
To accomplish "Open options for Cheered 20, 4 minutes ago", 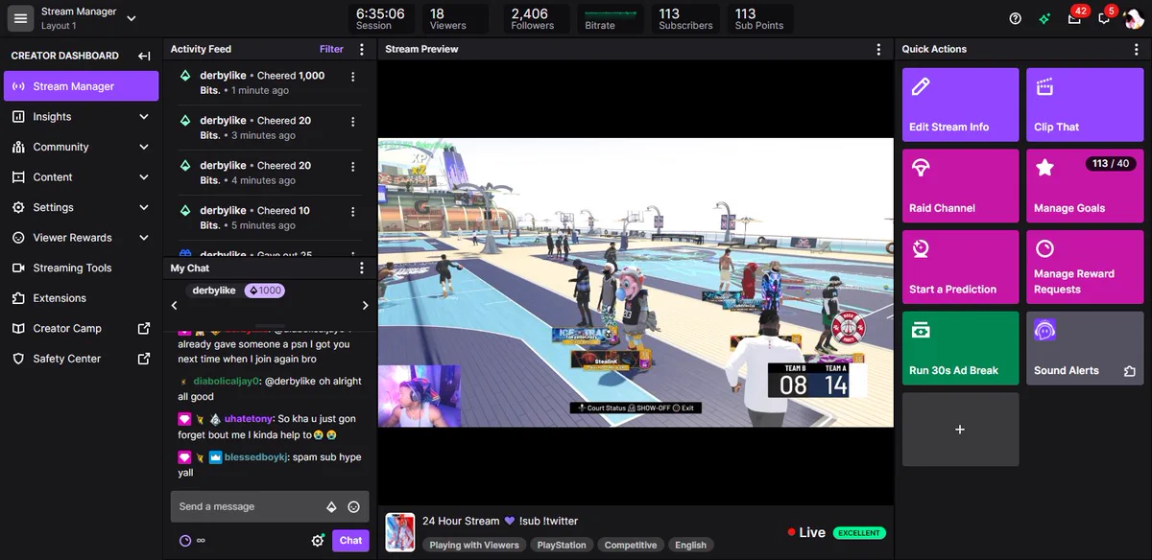I will click(352, 167).
